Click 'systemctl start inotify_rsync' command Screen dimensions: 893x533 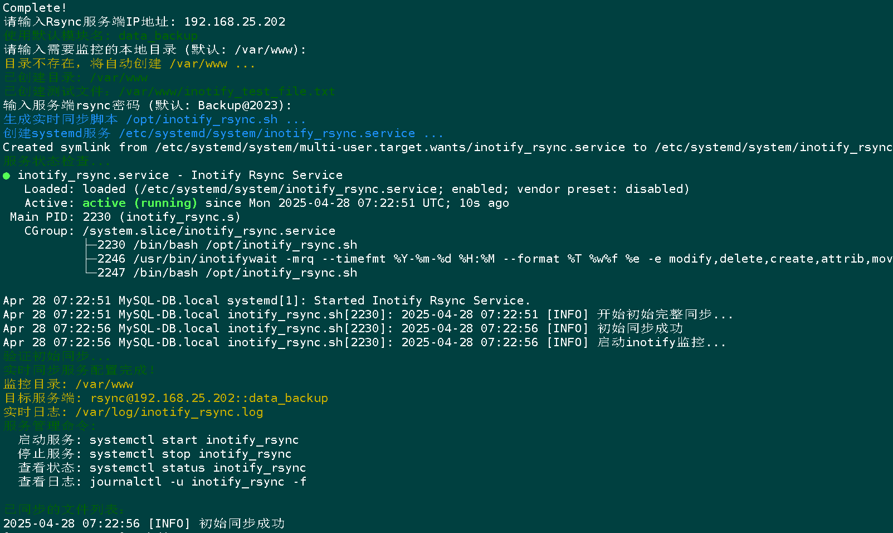pos(194,440)
